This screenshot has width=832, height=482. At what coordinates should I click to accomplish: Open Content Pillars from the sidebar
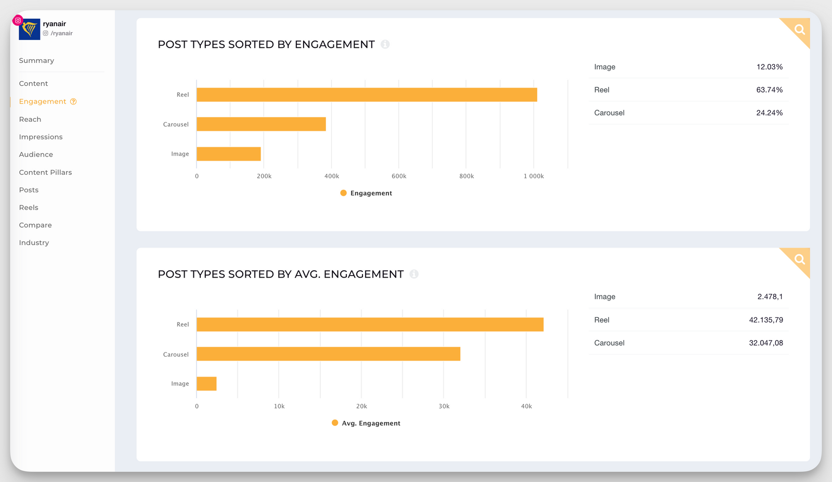pos(45,172)
